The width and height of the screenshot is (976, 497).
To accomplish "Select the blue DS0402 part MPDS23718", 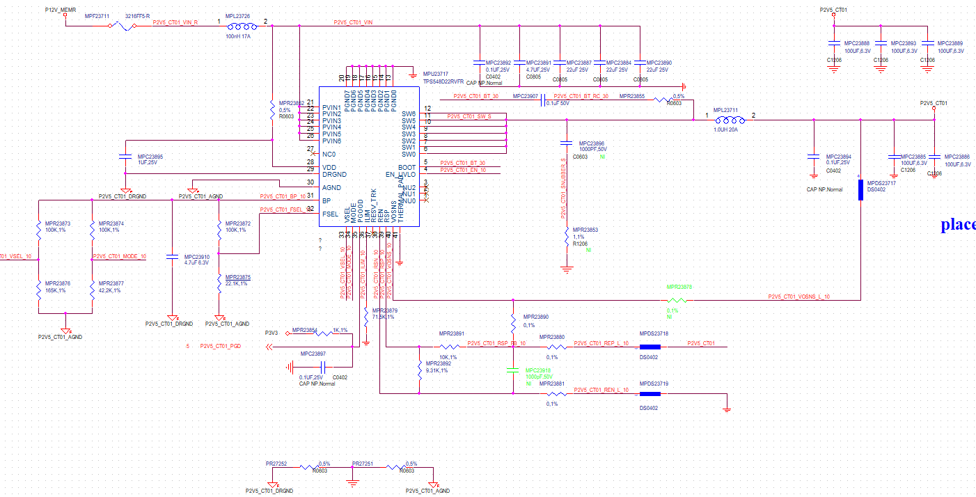I will (650, 346).
